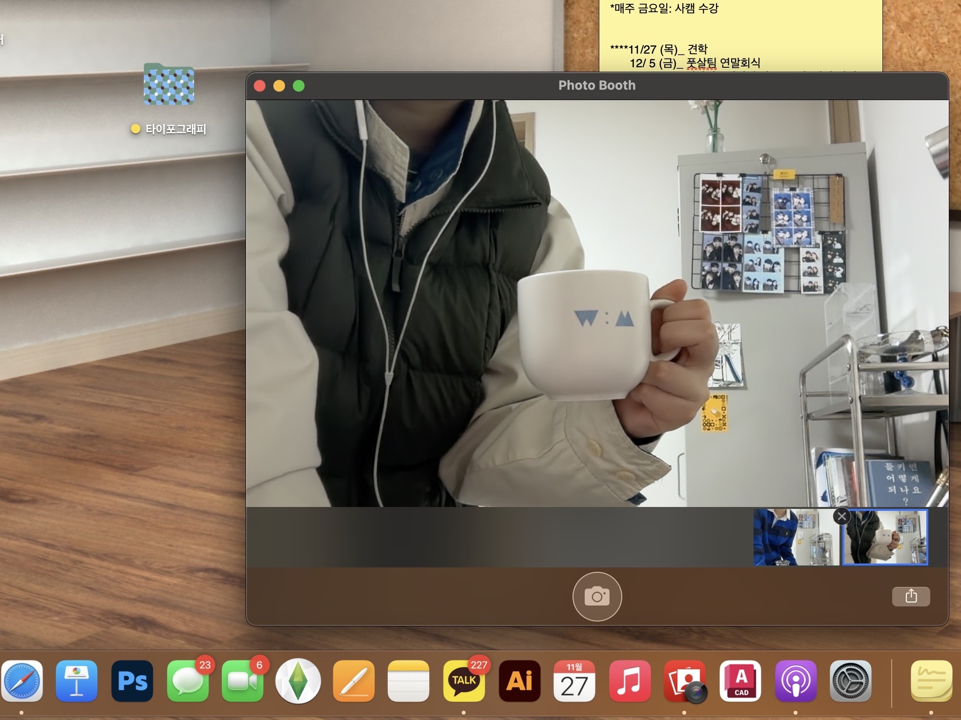Screen dimensions: 961x720
Task: Delete the selected thumbnail via its X badge
Action: [842, 516]
